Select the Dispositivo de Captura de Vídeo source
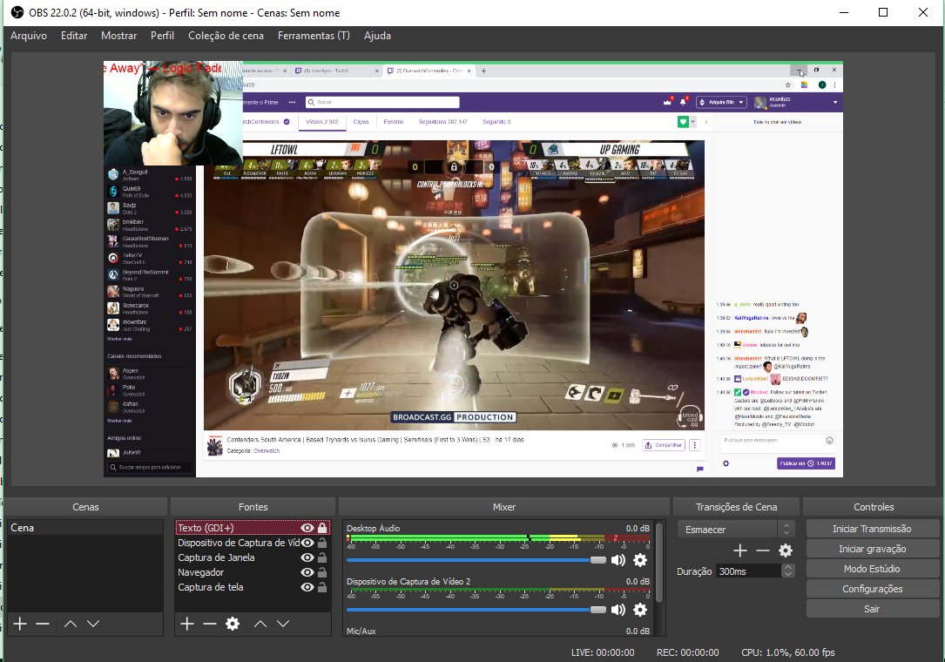 point(253,543)
